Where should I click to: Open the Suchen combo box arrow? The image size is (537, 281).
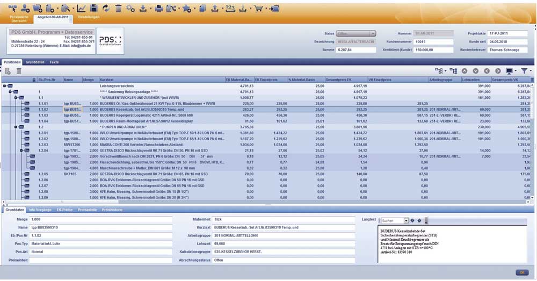[x=406, y=221]
